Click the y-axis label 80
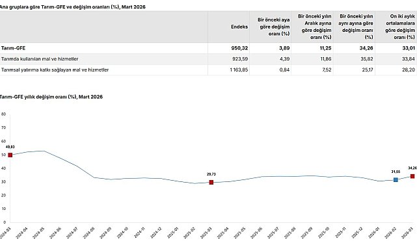 pos(3,114)
